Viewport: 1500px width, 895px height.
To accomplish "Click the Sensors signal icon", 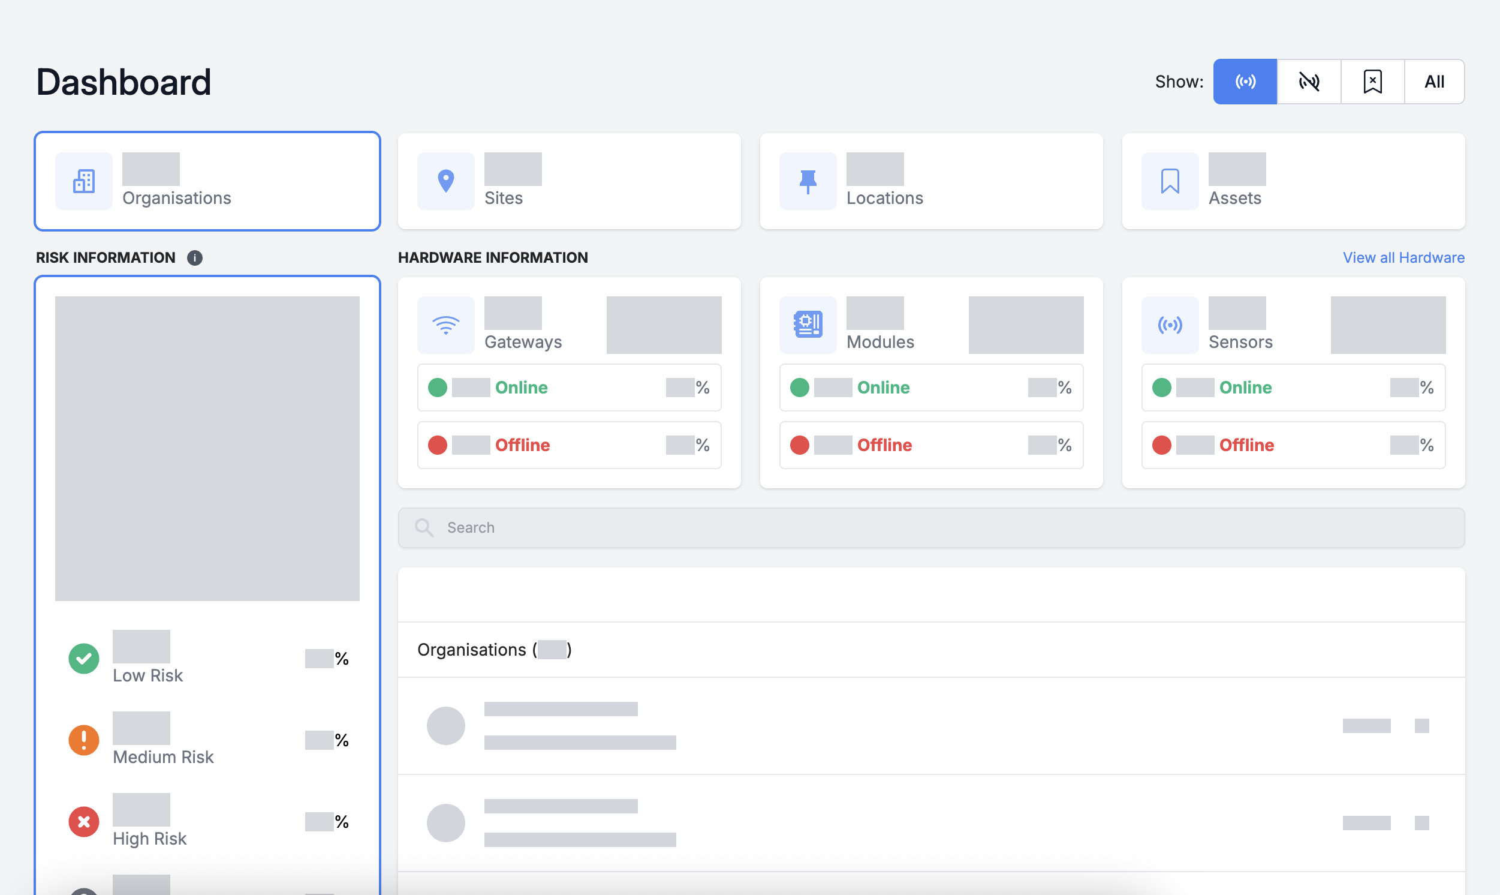I will (1170, 325).
